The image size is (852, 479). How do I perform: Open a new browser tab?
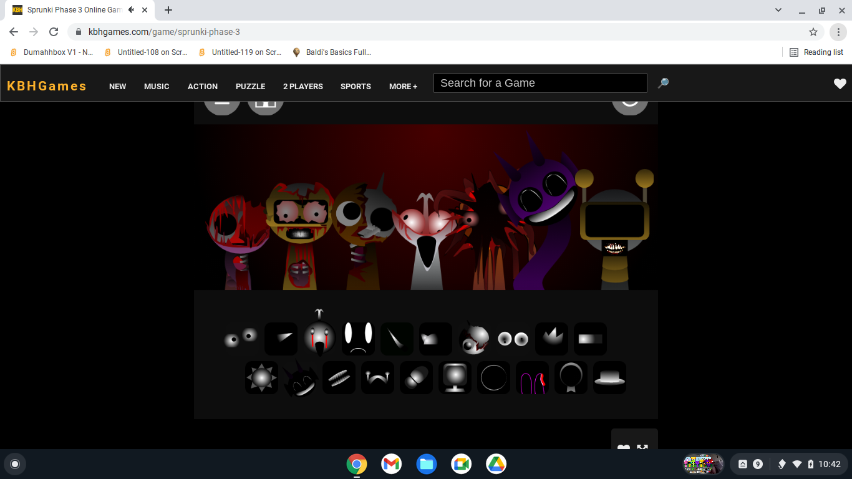(168, 10)
